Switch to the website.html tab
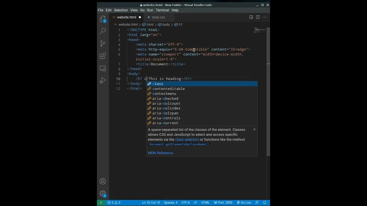The height and width of the screenshot is (206, 367). click(126, 17)
